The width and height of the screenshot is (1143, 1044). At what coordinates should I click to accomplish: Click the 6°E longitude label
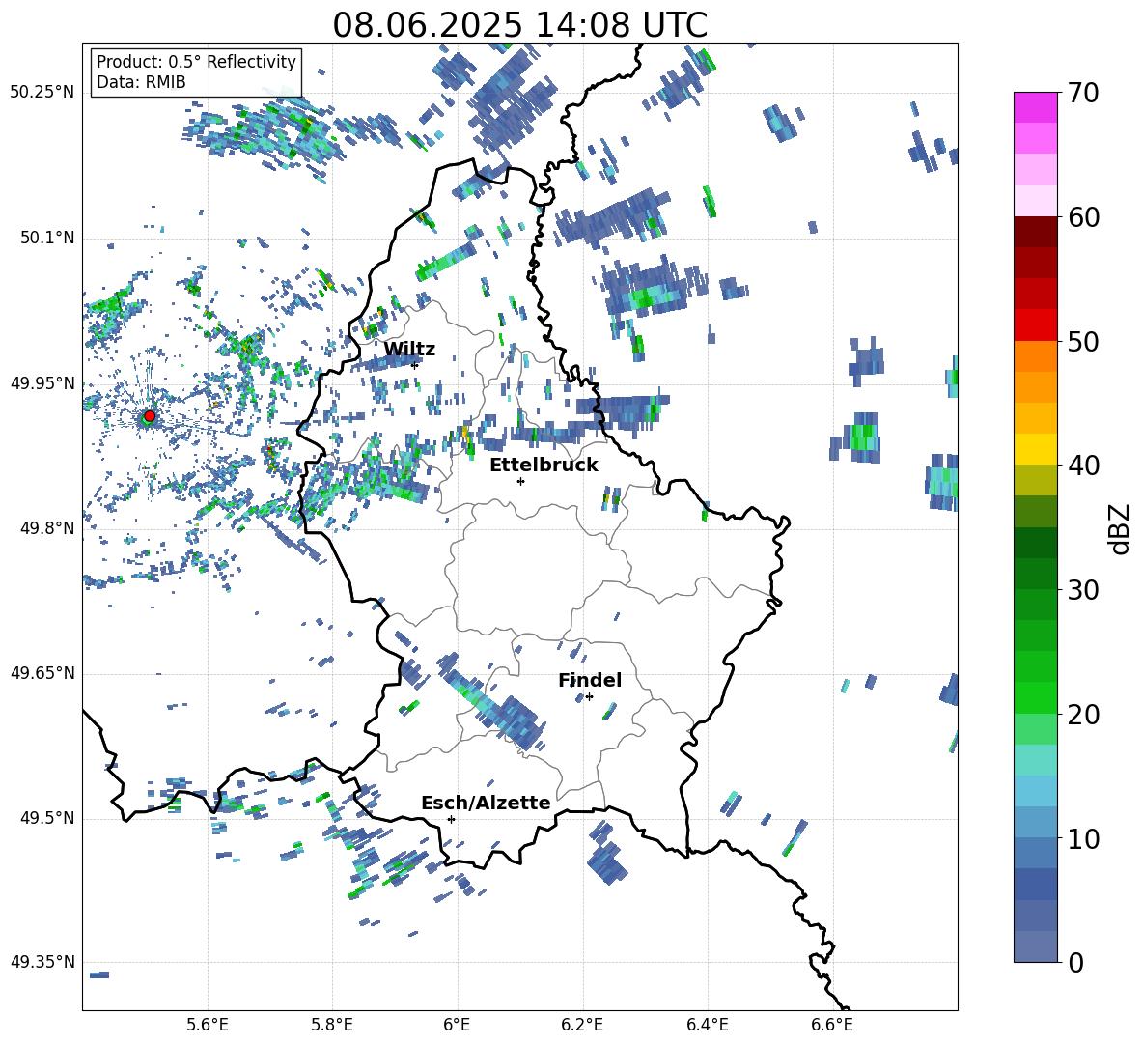point(457,1025)
